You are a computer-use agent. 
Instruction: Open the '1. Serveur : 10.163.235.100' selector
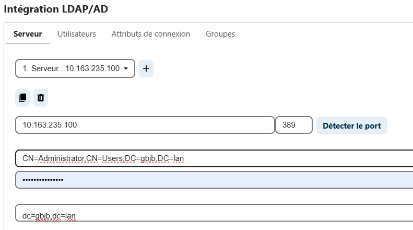click(75, 68)
